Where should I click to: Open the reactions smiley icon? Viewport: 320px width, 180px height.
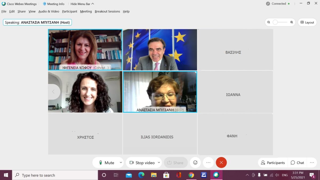(195, 162)
